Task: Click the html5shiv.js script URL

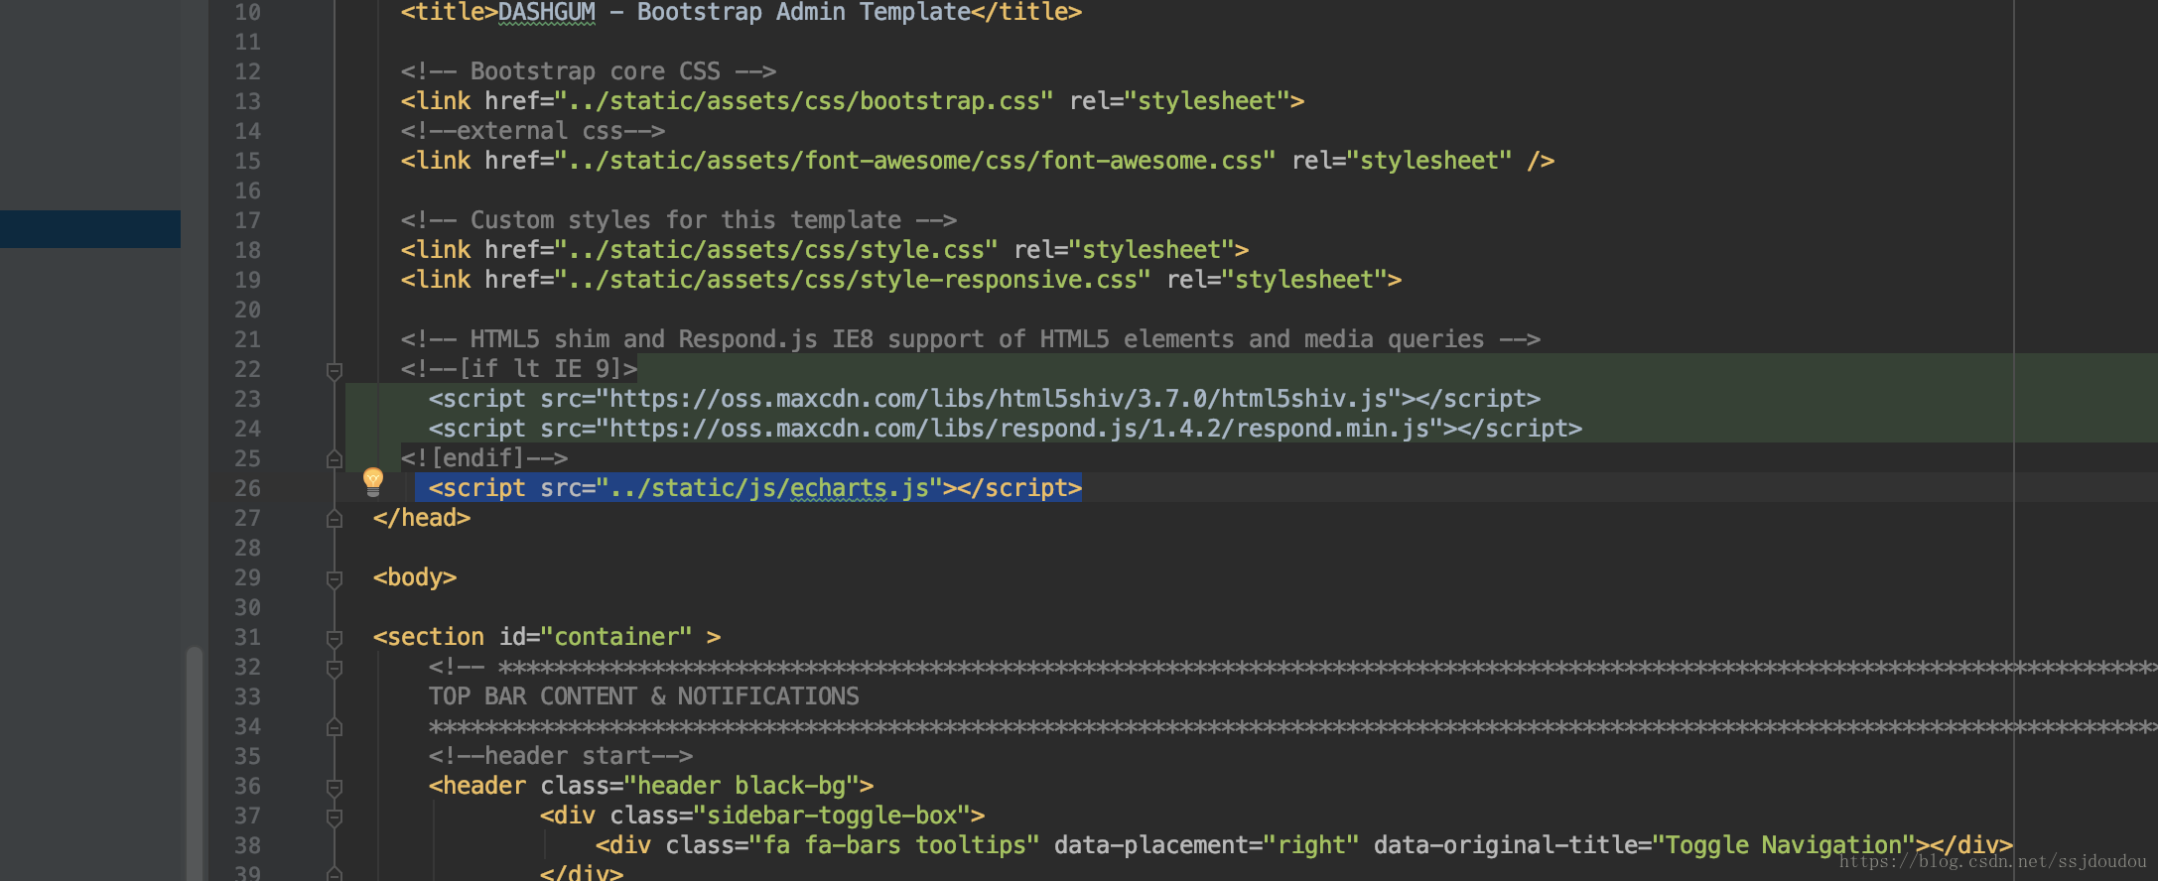Action: click(x=999, y=399)
